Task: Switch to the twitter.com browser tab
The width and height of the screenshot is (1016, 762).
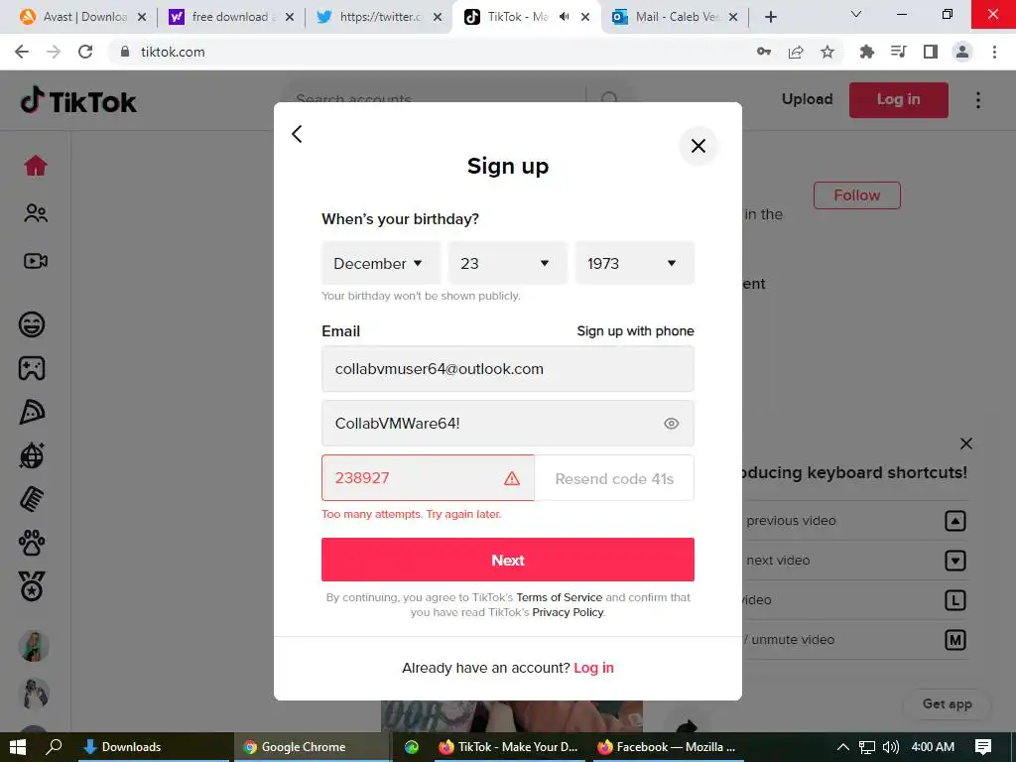Action: (x=380, y=17)
